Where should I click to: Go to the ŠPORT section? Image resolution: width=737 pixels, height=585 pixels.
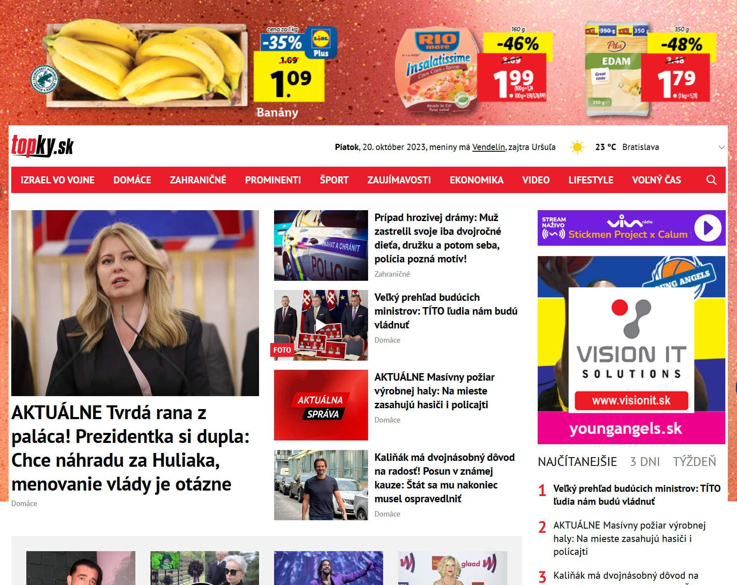tap(334, 180)
